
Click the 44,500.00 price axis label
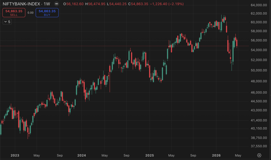pyautogui.click(x=259, y=101)
